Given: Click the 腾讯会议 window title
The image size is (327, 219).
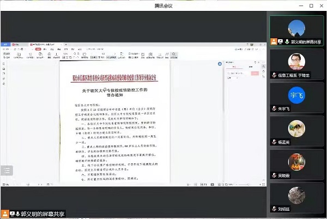Looking at the screenshot, I should pos(163,6).
